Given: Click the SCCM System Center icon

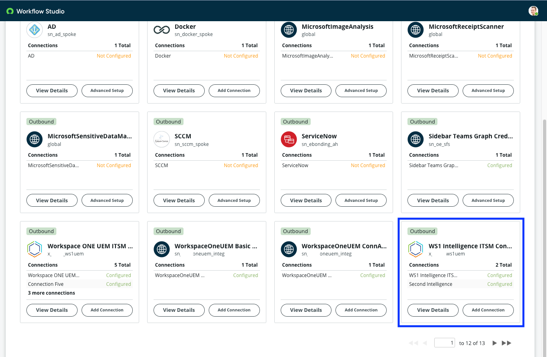Looking at the screenshot, I should 162,140.
